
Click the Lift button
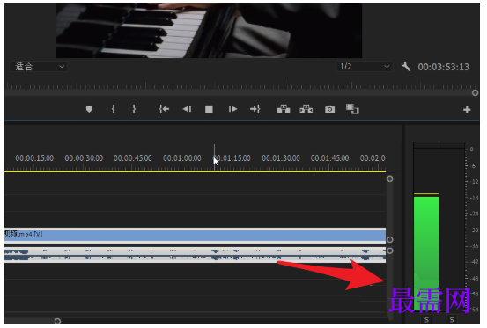click(284, 109)
